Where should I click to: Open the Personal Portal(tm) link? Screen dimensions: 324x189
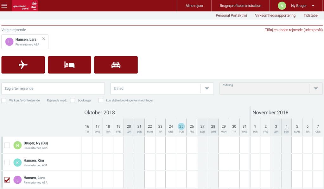click(231, 15)
